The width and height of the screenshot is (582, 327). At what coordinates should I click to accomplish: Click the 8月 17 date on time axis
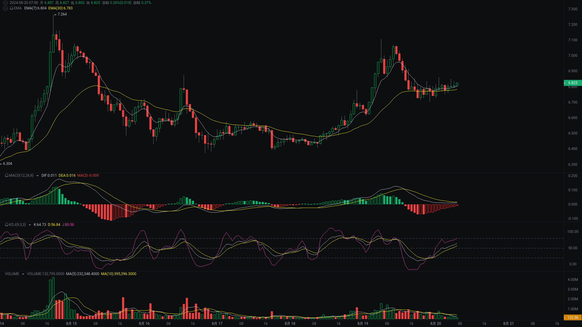click(217, 324)
